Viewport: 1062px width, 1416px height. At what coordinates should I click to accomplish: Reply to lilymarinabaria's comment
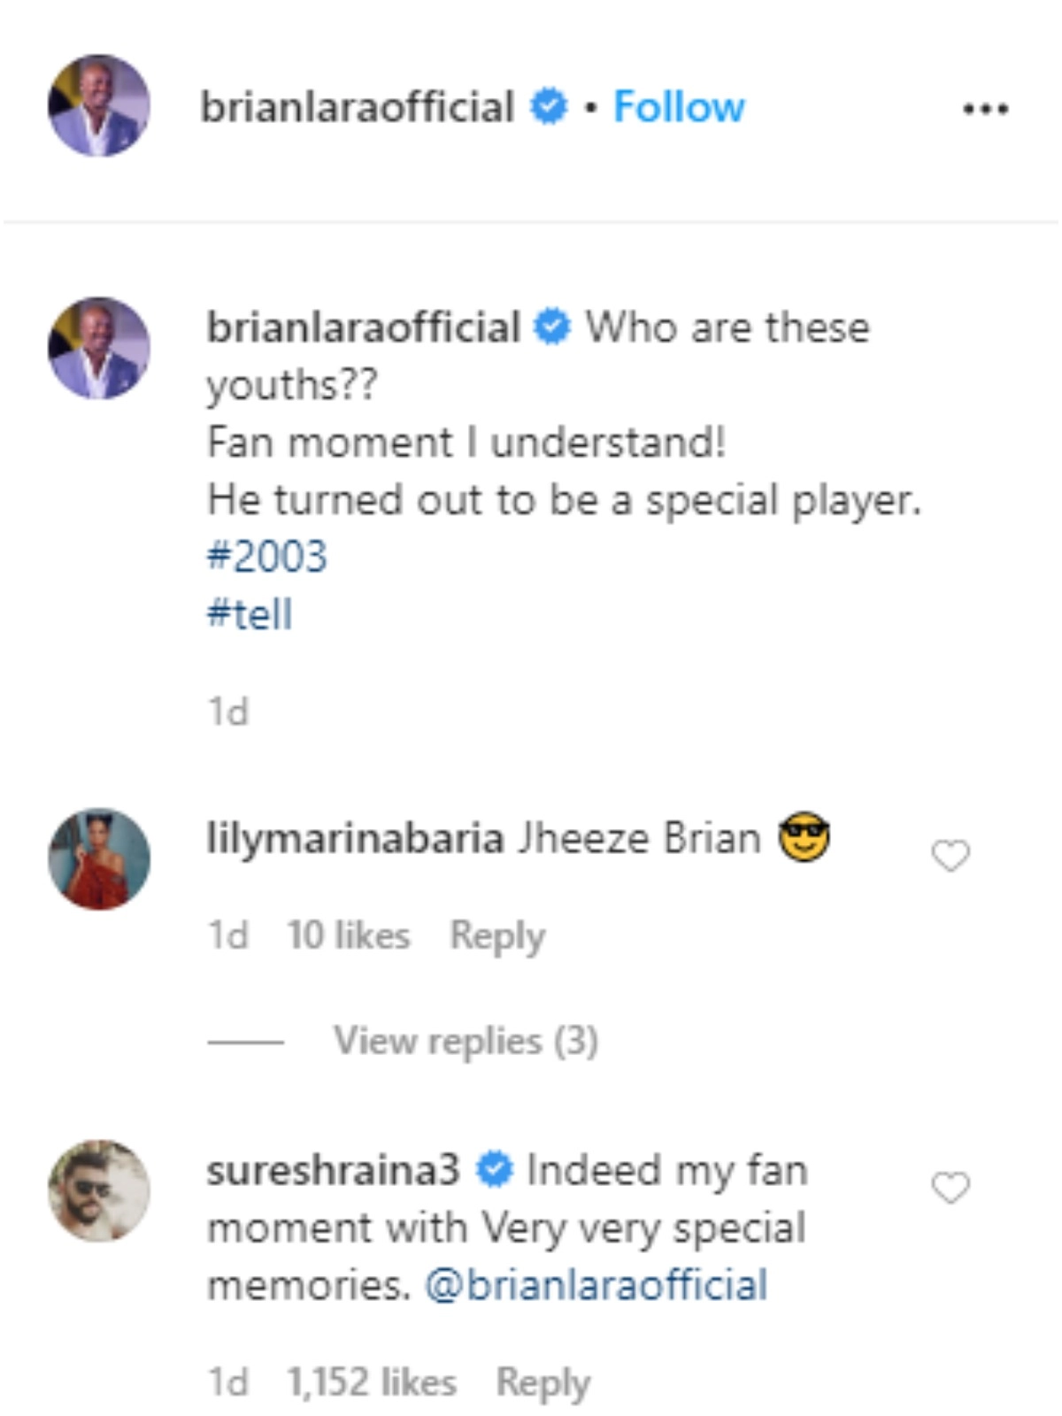point(497,935)
